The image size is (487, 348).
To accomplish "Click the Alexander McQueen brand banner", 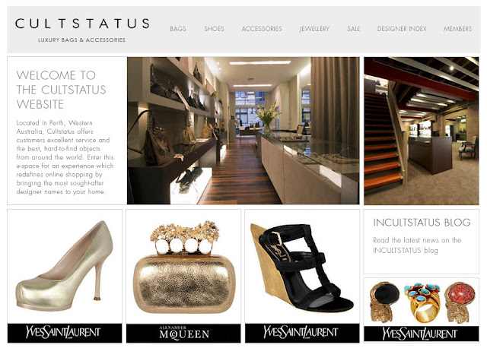I will coord(183,333).
